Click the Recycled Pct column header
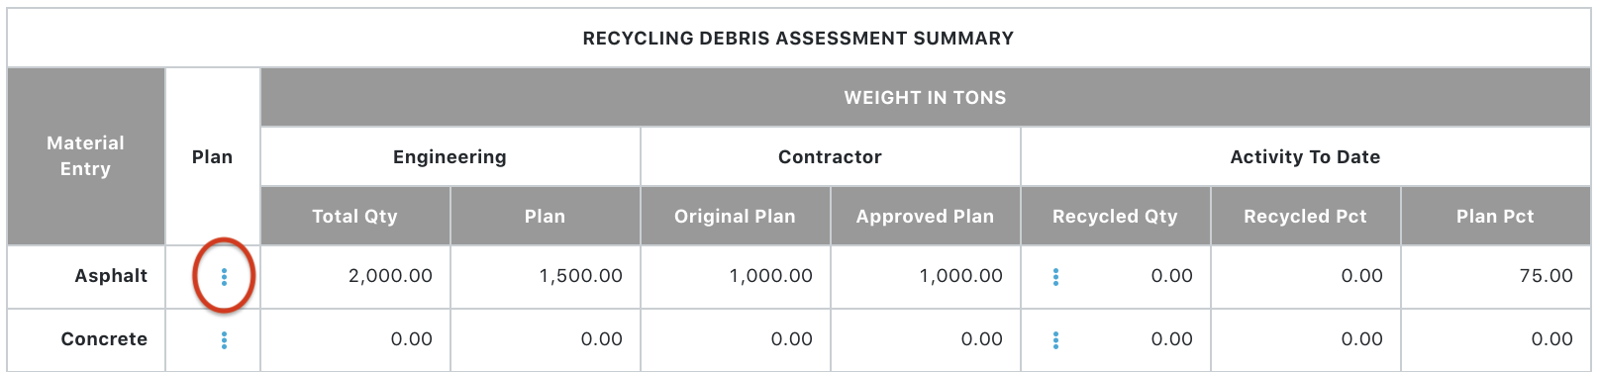Viewport: 1599px width, 372px height. [1305, 216]
